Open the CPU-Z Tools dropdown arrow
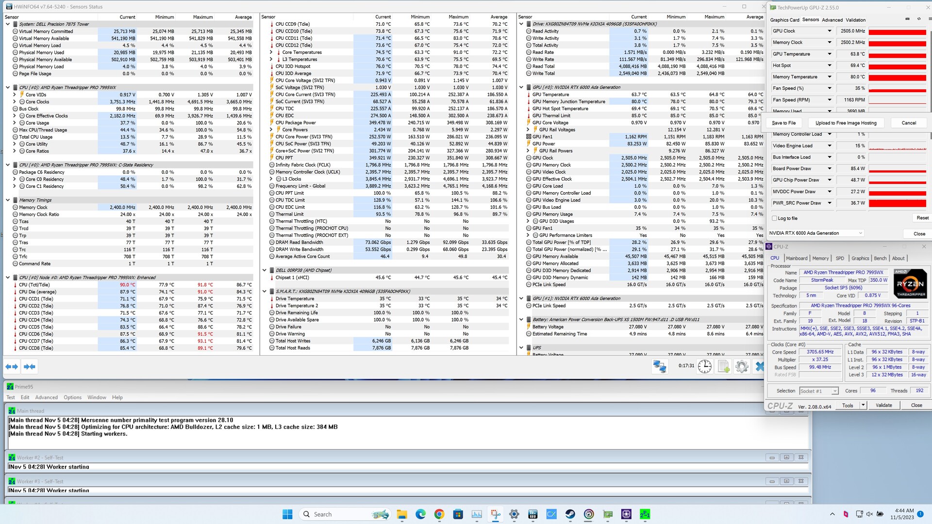The image size is (932, 524). pyautogui.click(x=863, y=405)
